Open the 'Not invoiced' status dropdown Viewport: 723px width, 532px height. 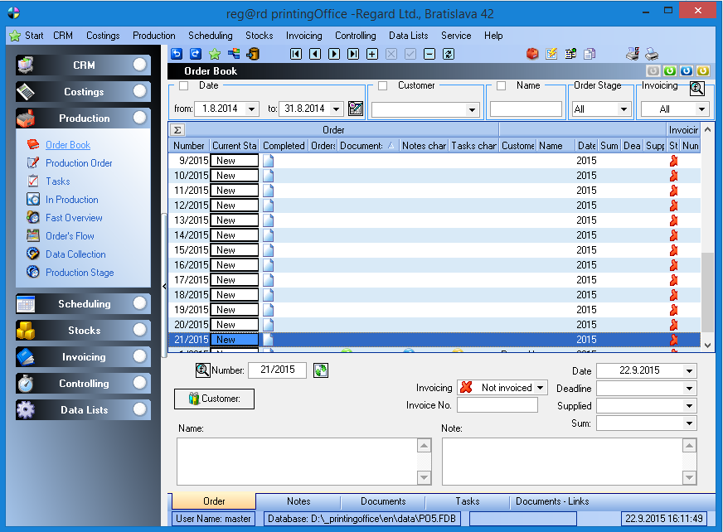pyautogui.click(x=540, y=388)
